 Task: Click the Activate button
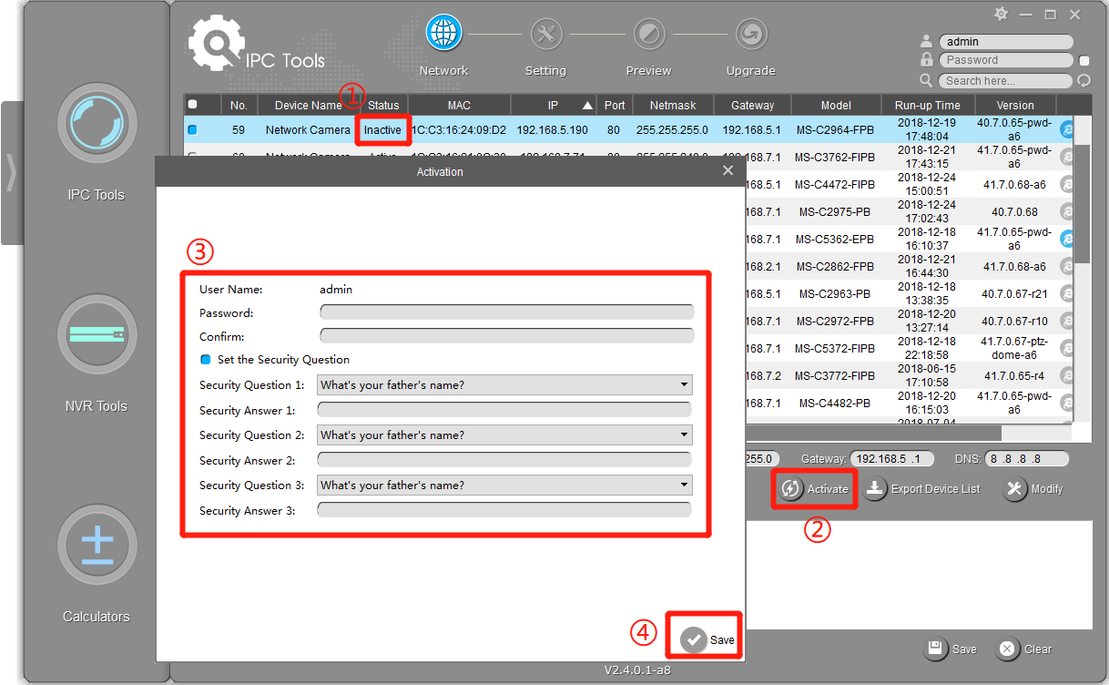814,488
